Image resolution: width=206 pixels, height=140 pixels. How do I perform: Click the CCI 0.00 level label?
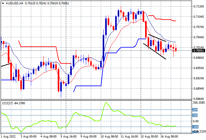(196, 121)
